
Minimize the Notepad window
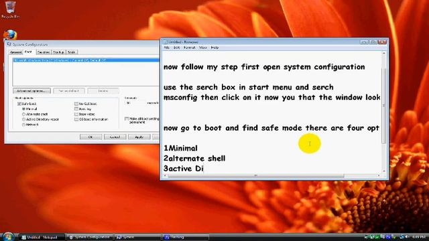[364, 42]
